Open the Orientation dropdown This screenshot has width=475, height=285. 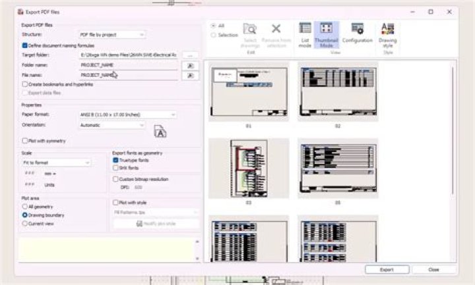[111, 125]
